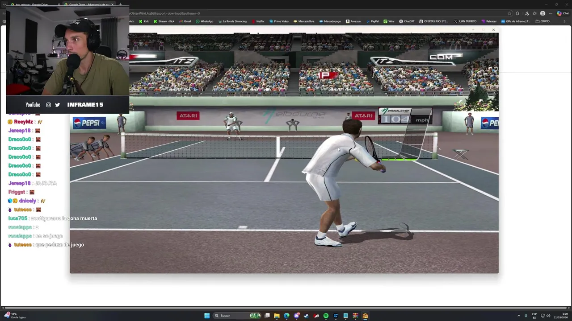Open the weather widget on taskbar

click(15, 316)
